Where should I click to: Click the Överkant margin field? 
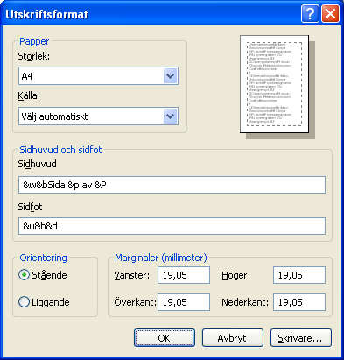pos(184,302)
